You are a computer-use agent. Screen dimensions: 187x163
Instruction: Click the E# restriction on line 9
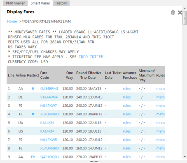[33, 157]
